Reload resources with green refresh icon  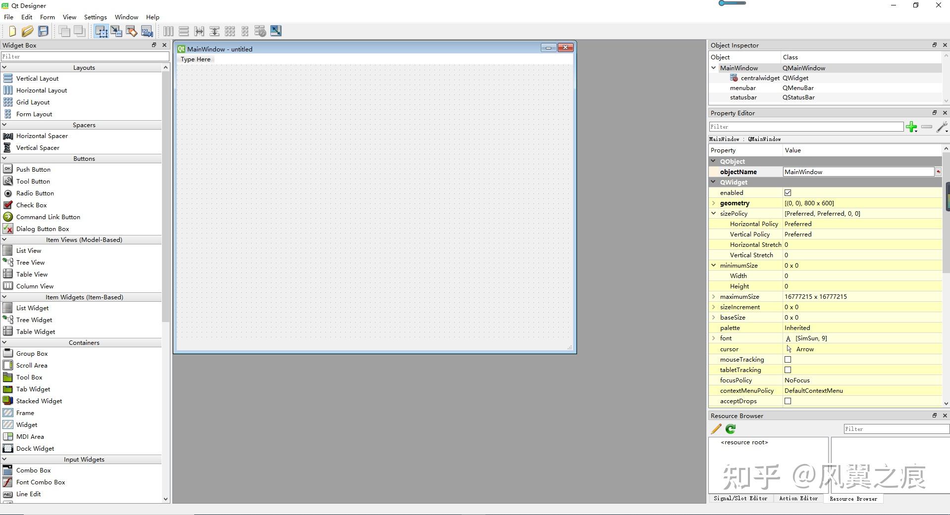[x=731, y=429]
